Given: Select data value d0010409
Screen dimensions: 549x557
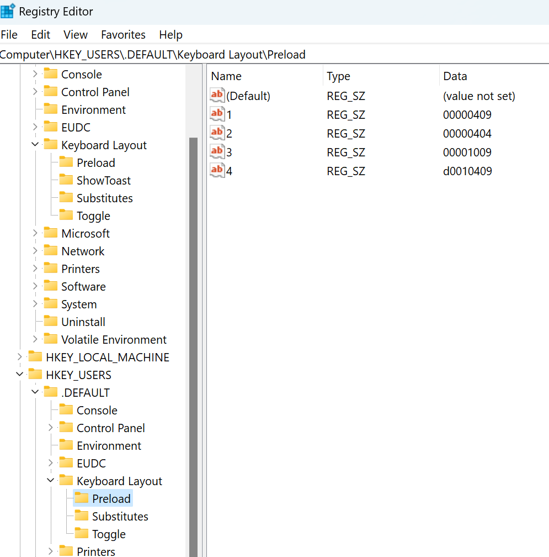Looking at the screenshot, I should (x=467, y=171).
